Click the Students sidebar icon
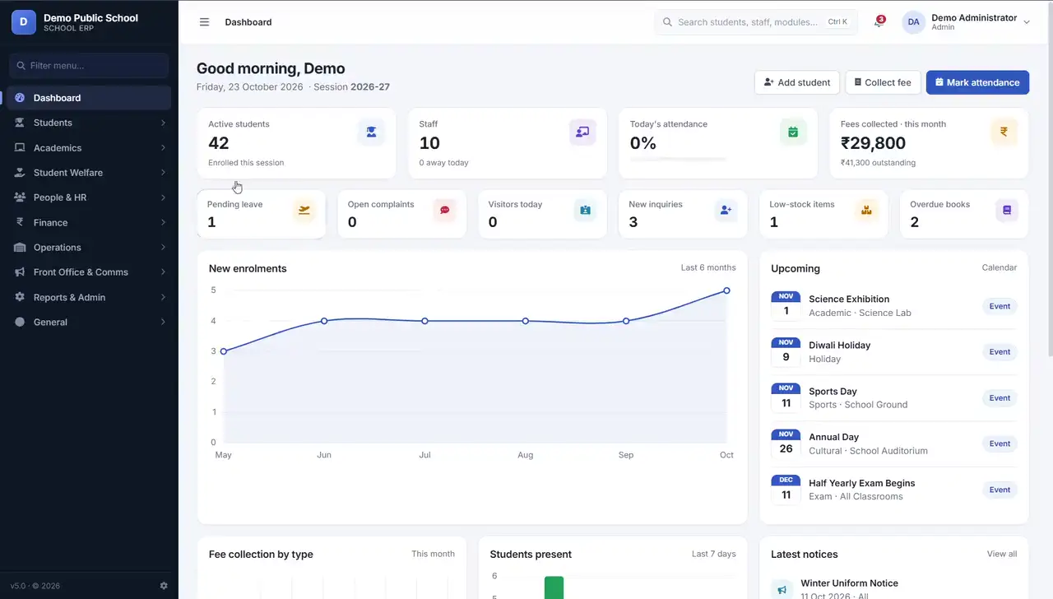This screenshot has height=599, width=1053. pyautogui.click(x=20, y=123)
